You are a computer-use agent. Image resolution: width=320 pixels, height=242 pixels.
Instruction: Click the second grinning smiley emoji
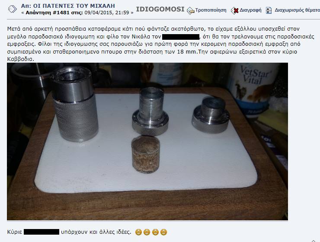coord(147,232)
